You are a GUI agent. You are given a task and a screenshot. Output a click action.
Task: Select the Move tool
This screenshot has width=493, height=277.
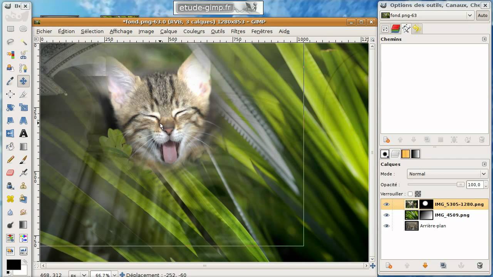[x=23, y=81]
